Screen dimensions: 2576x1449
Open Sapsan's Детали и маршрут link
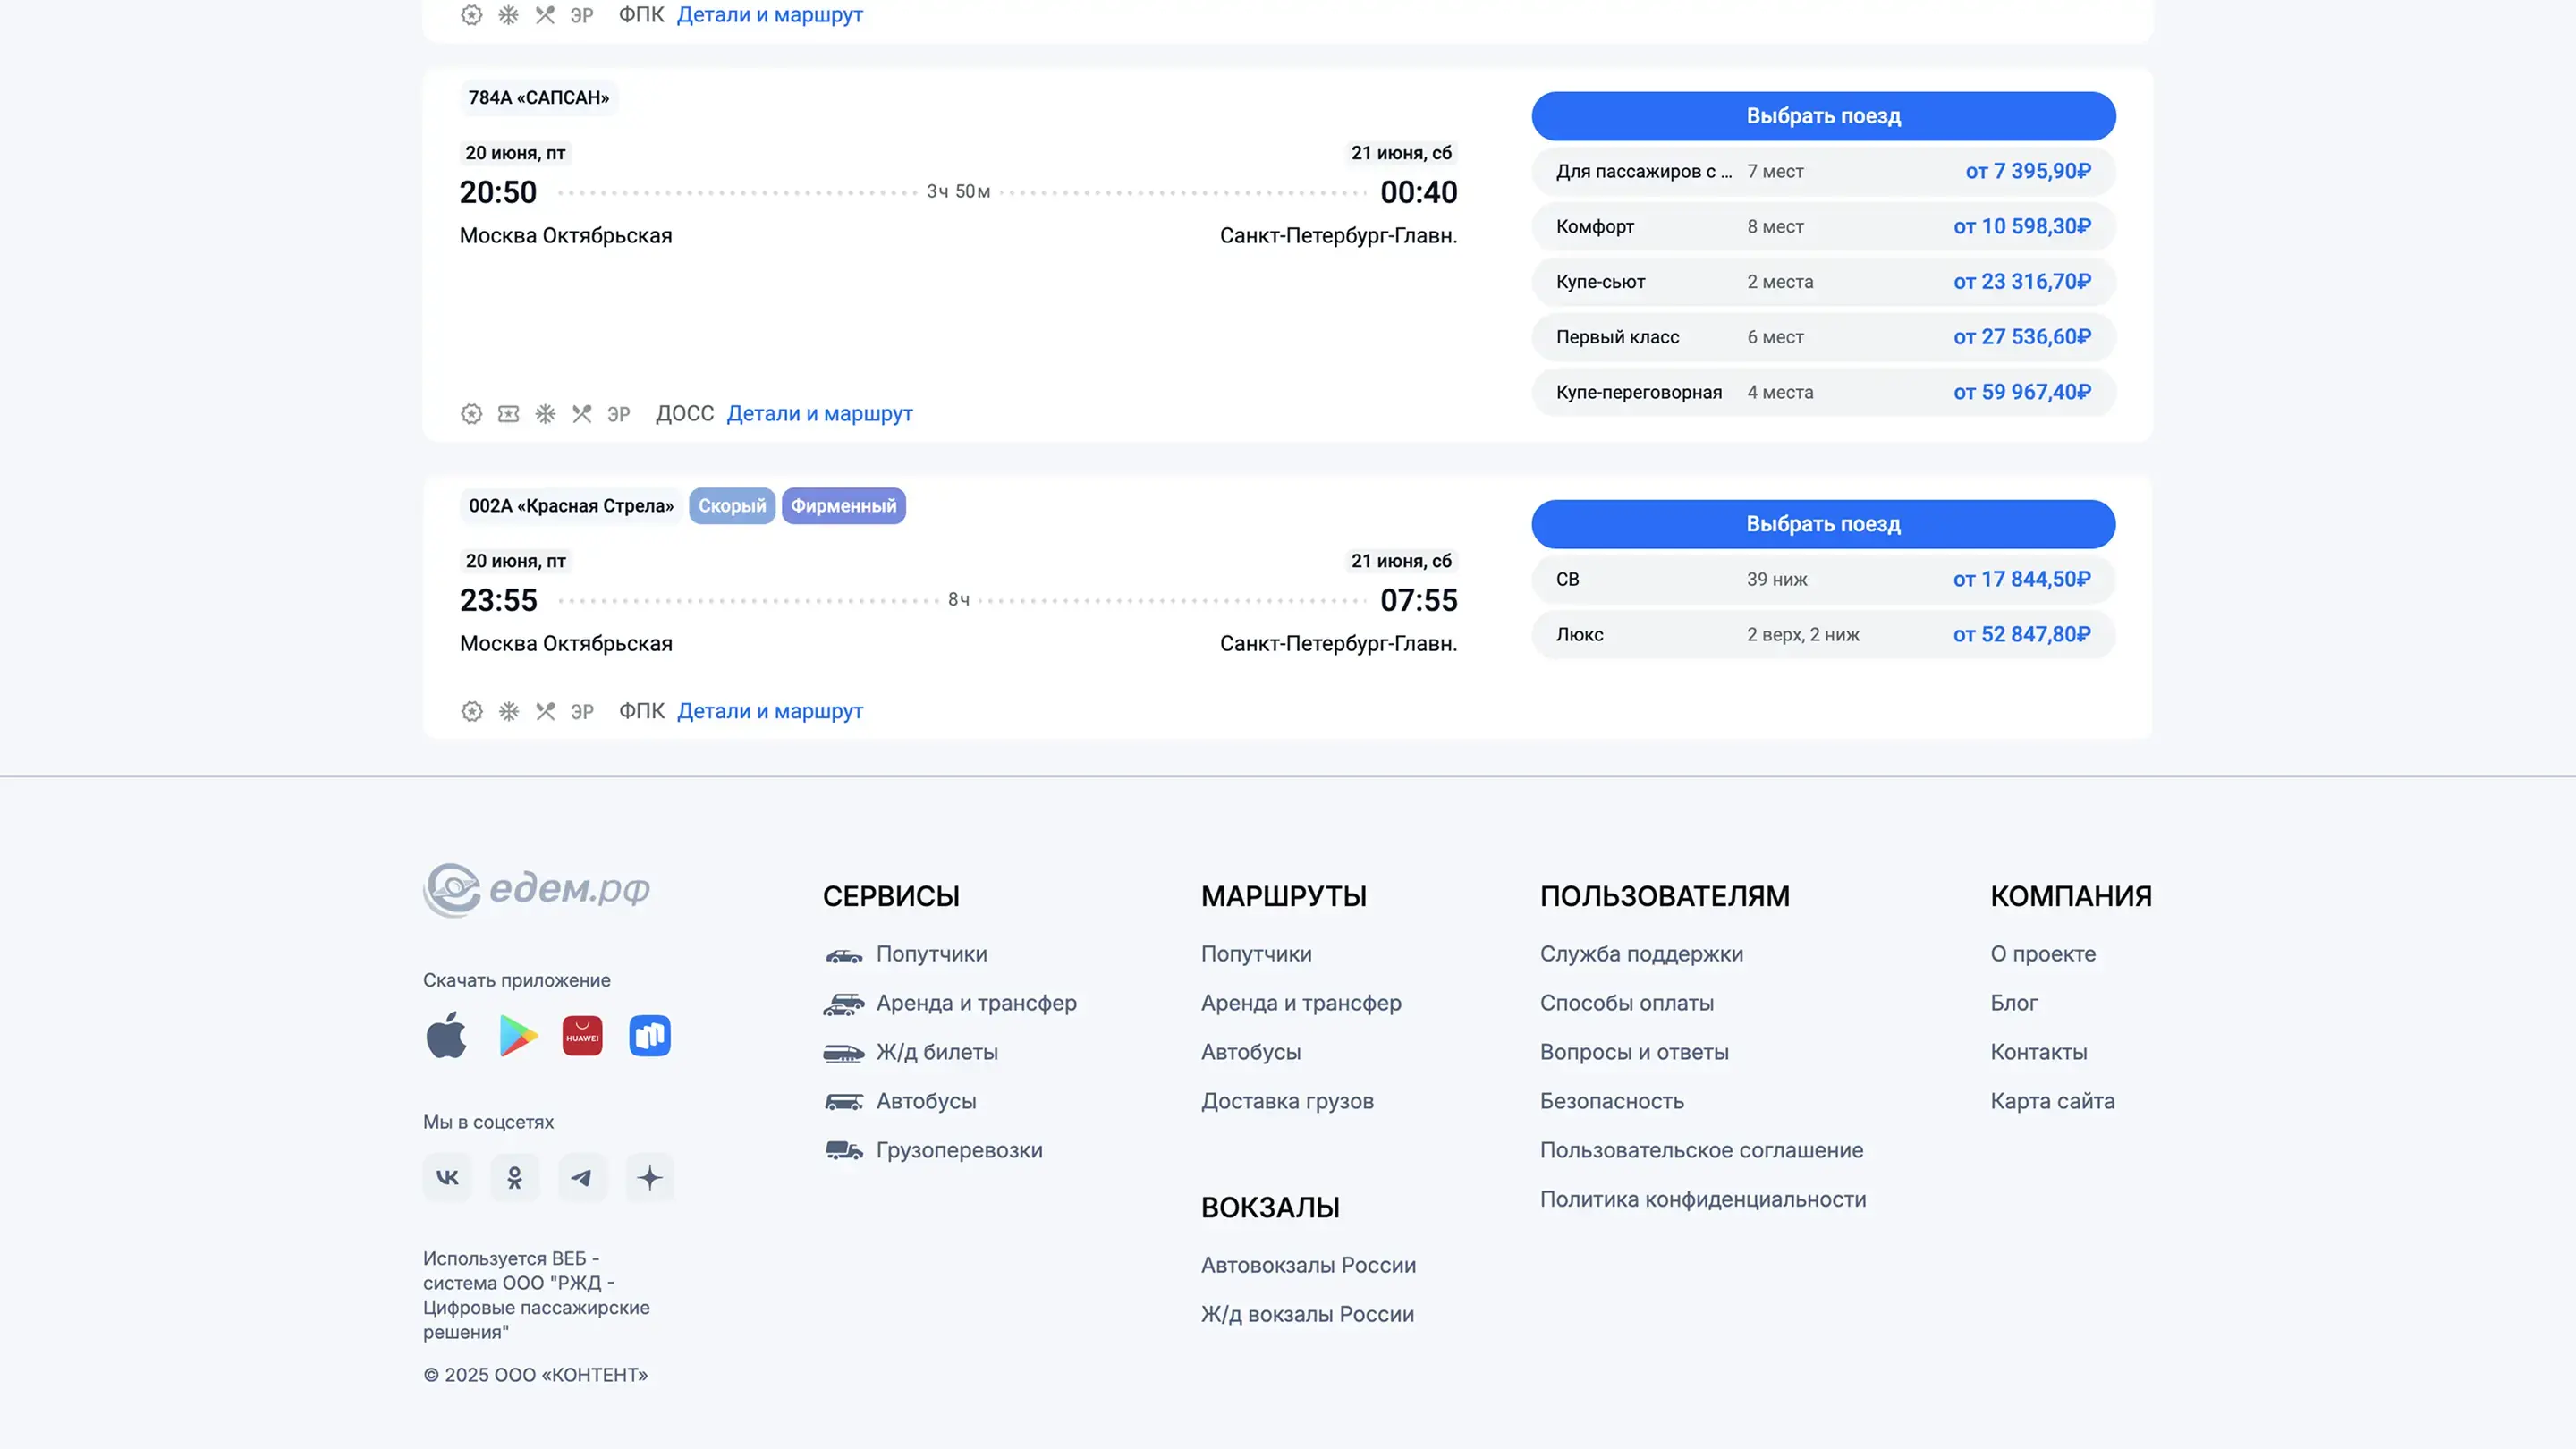819,414
